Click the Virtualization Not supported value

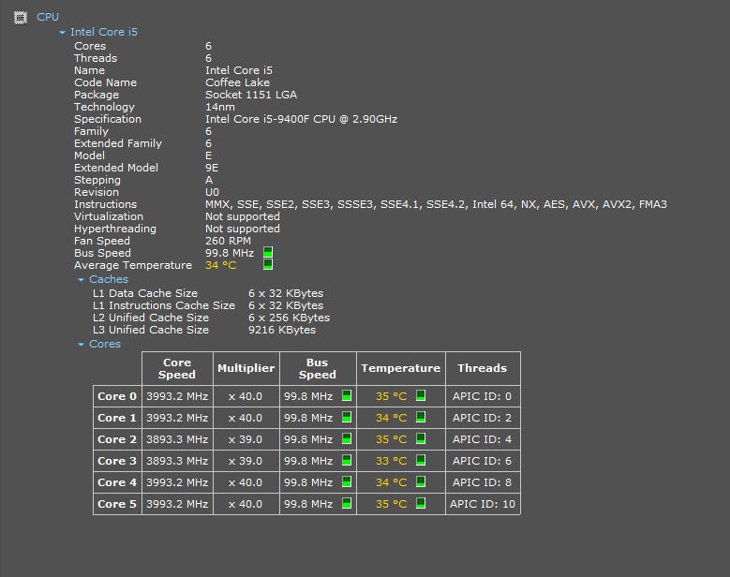click(x=243, y=216)
